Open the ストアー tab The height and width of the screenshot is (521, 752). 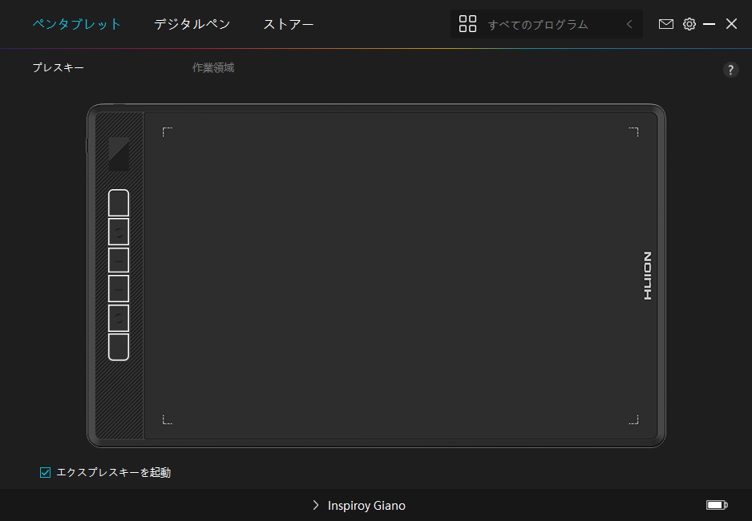(x=289, y=24)
